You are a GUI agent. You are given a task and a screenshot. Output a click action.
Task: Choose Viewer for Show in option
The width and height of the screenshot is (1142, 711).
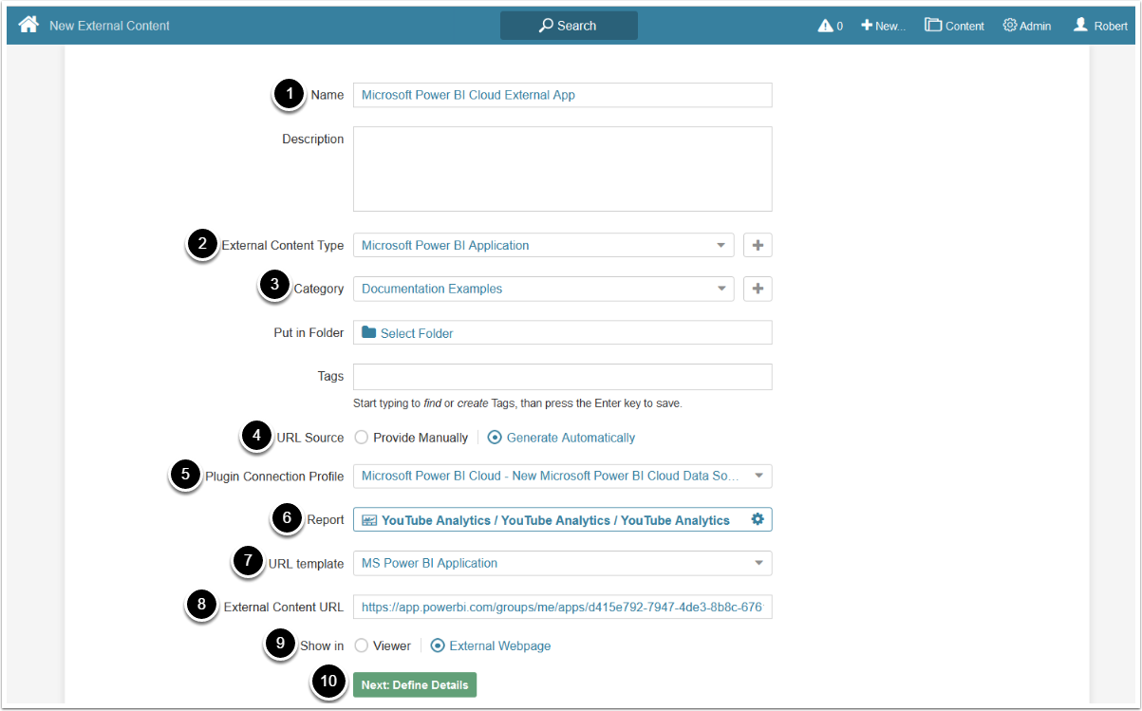pos(362,646)
